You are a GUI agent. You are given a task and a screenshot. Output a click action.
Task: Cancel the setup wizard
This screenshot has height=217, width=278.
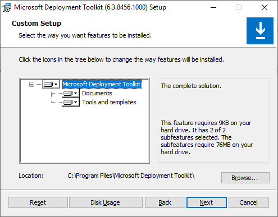coord(249,202)
